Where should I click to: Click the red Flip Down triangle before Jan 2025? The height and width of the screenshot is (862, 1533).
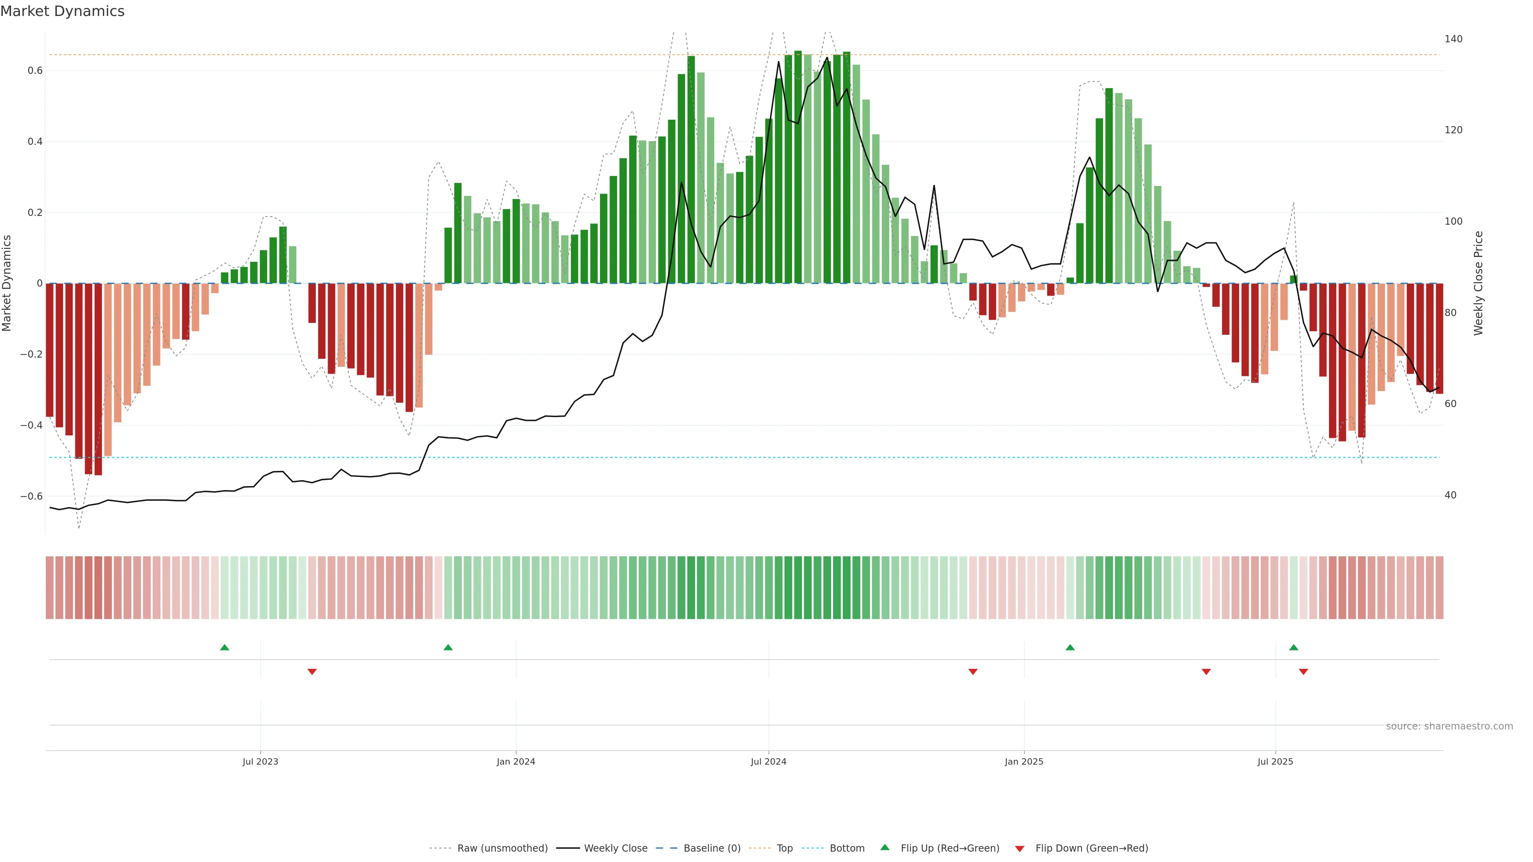(973, 672)
